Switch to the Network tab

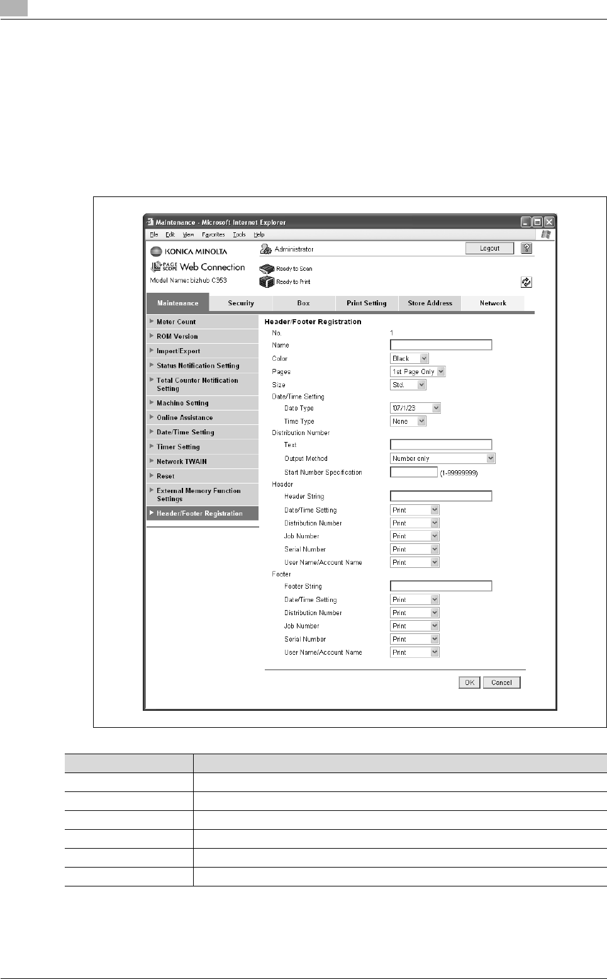[x=493, y=303]
